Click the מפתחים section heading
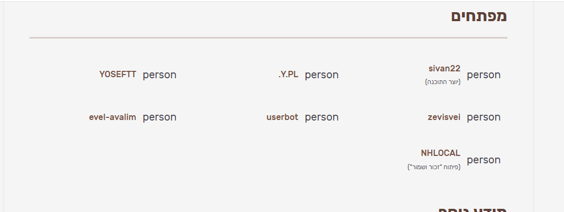Viewport: 564px width, 212px height. tap(479, 16)
